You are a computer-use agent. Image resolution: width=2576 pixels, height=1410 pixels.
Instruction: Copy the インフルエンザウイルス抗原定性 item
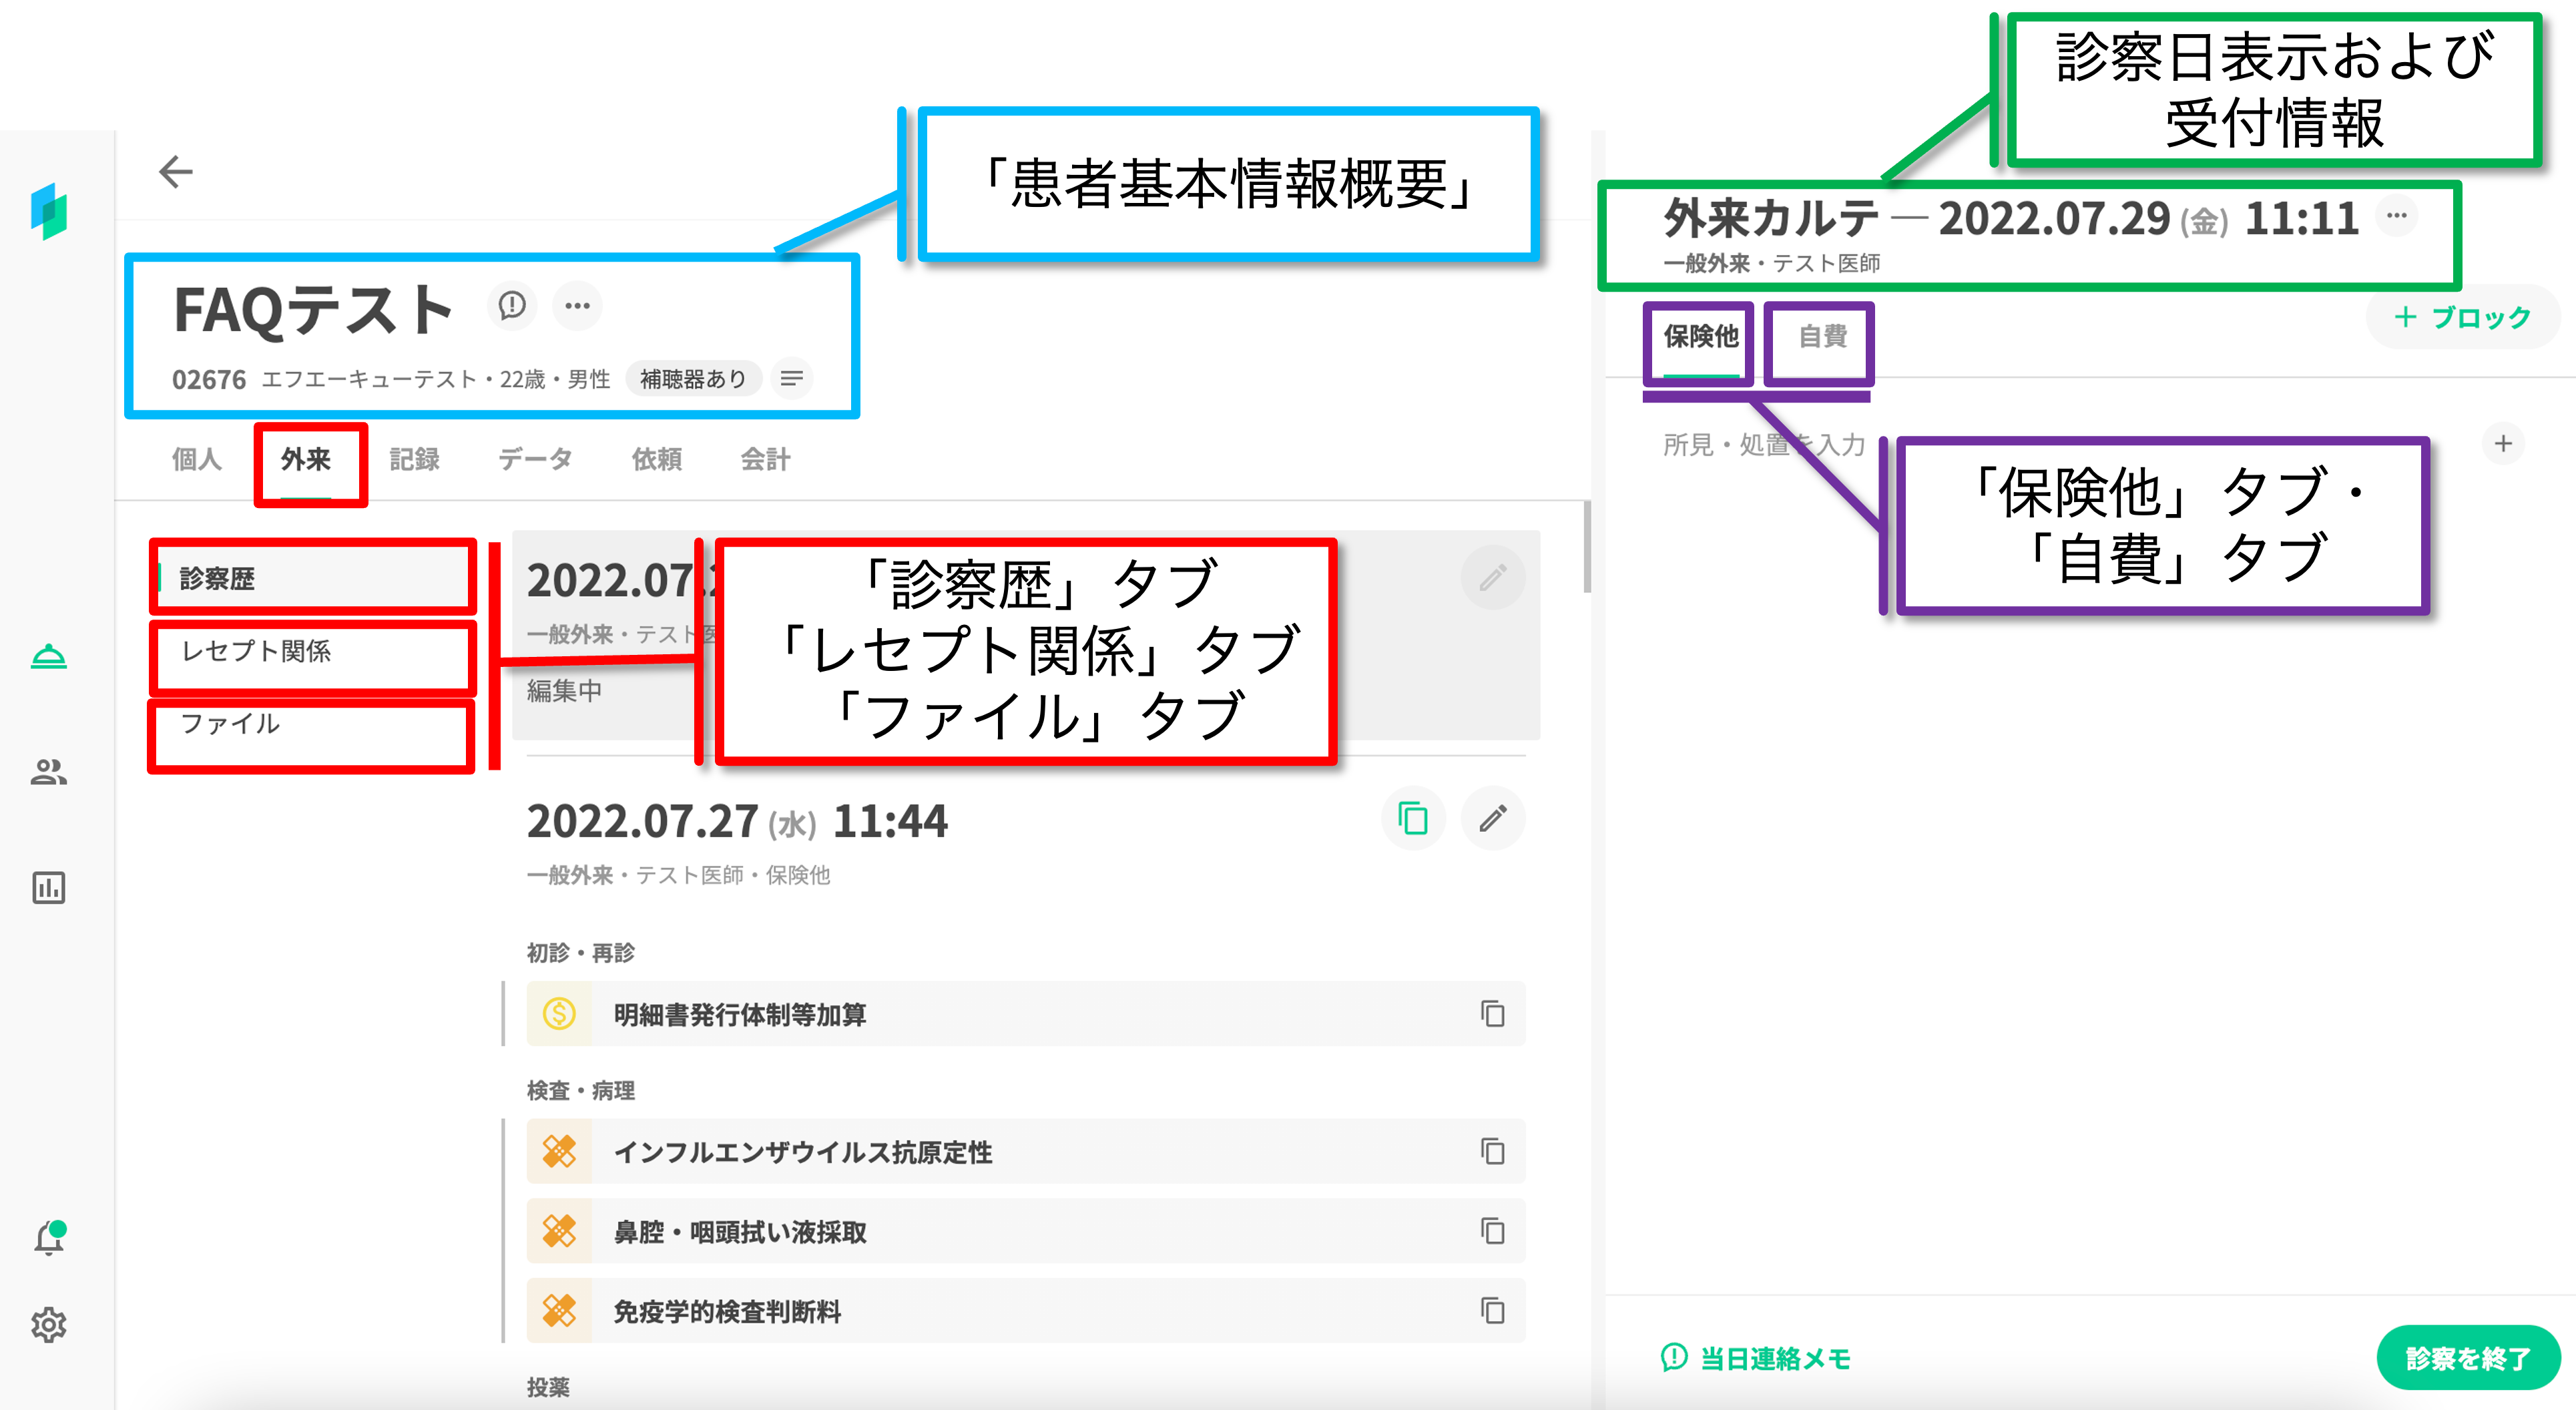click(1492, 1152)
